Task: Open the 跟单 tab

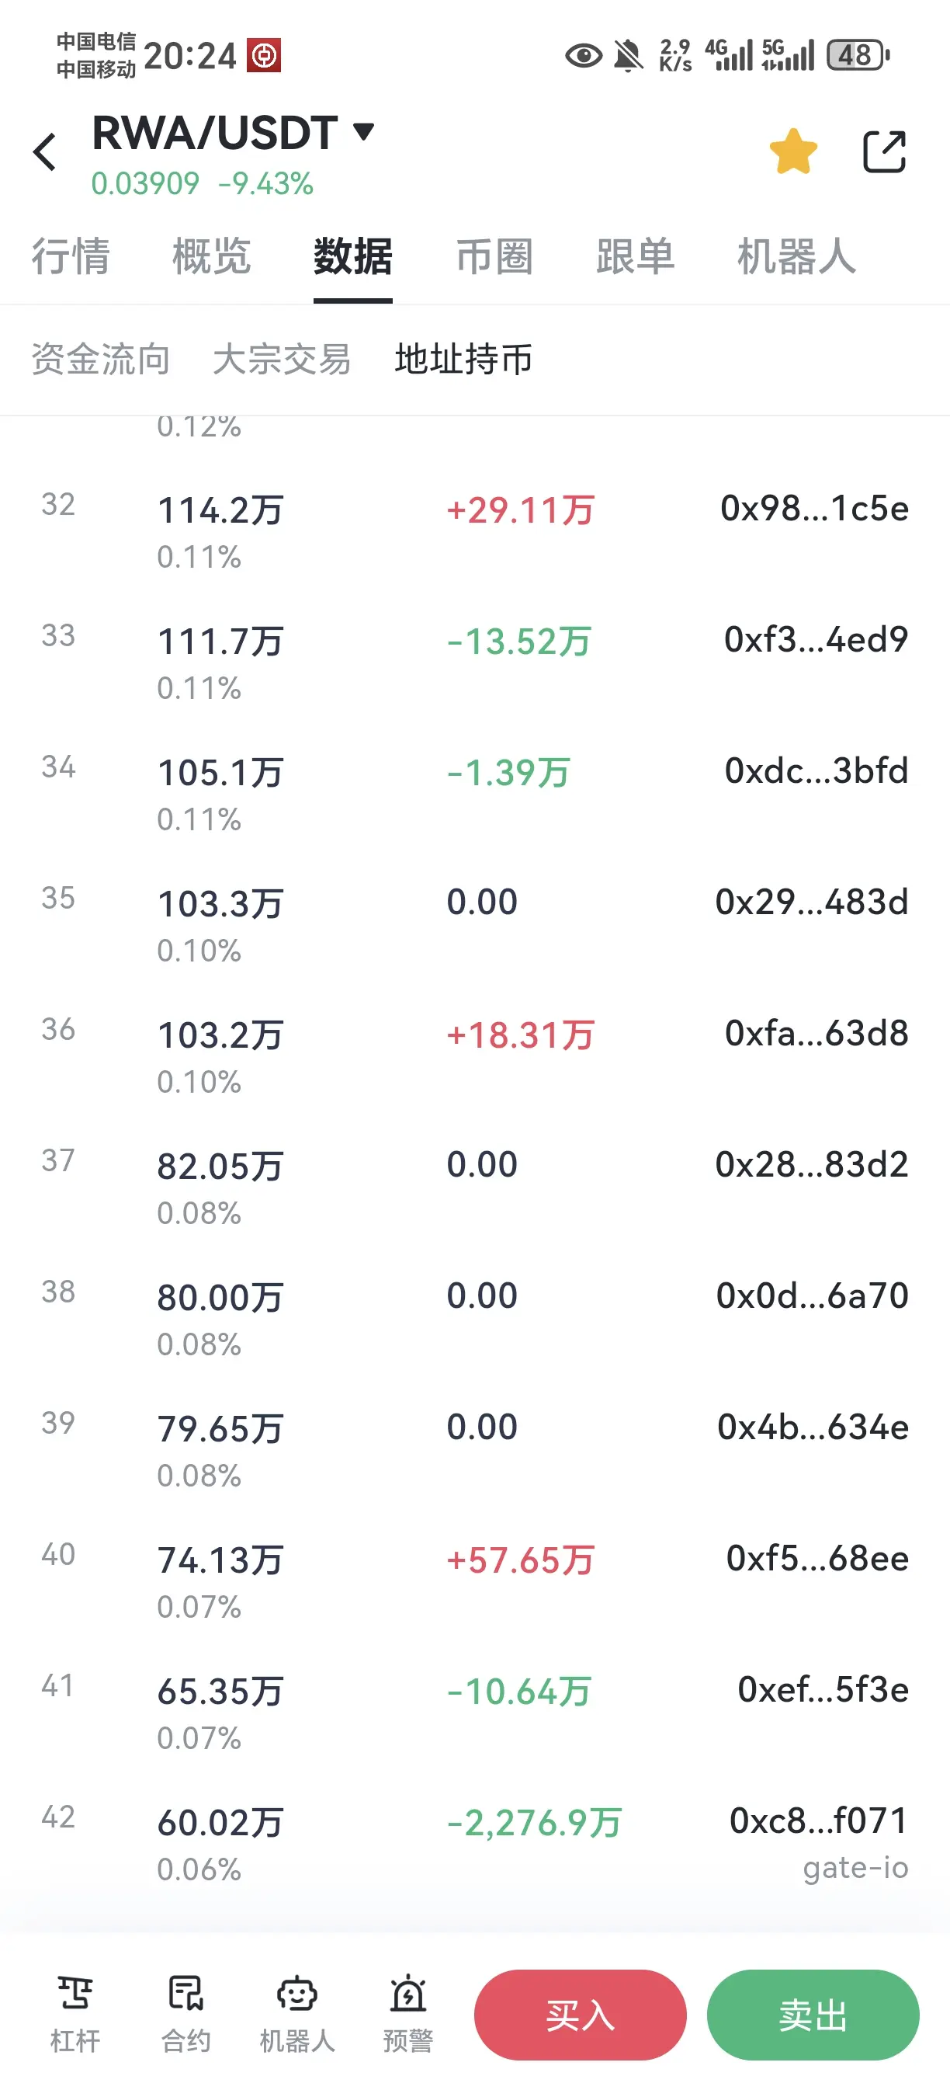Action: tap(635, 256)
